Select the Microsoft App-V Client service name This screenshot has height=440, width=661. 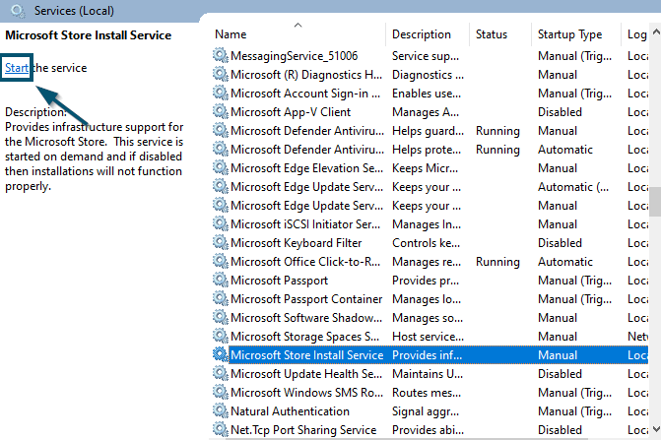click(291, 112)
